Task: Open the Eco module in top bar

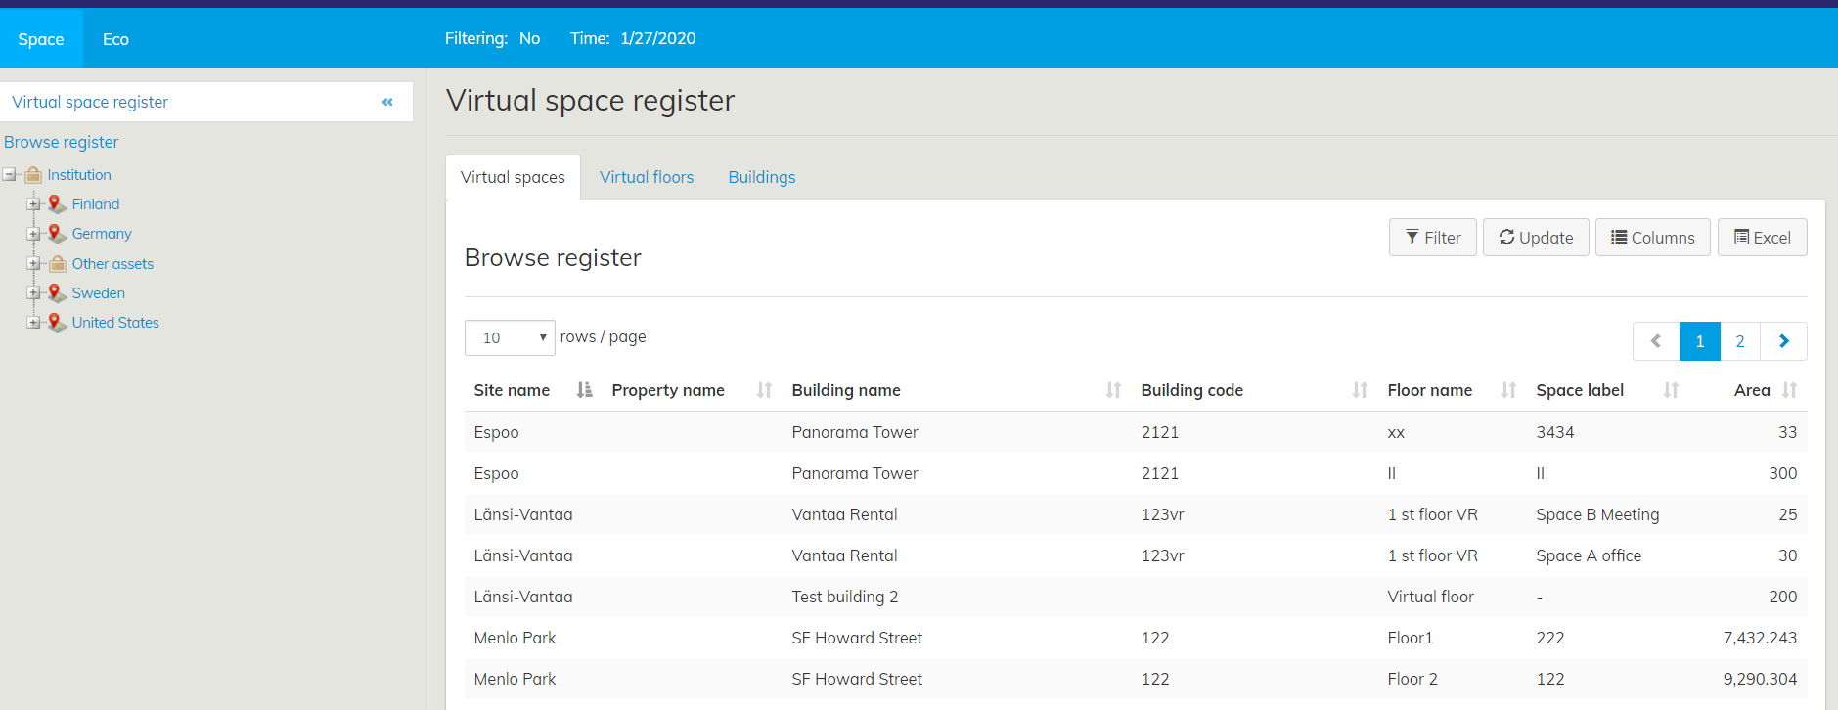Action: coord(115,39)
